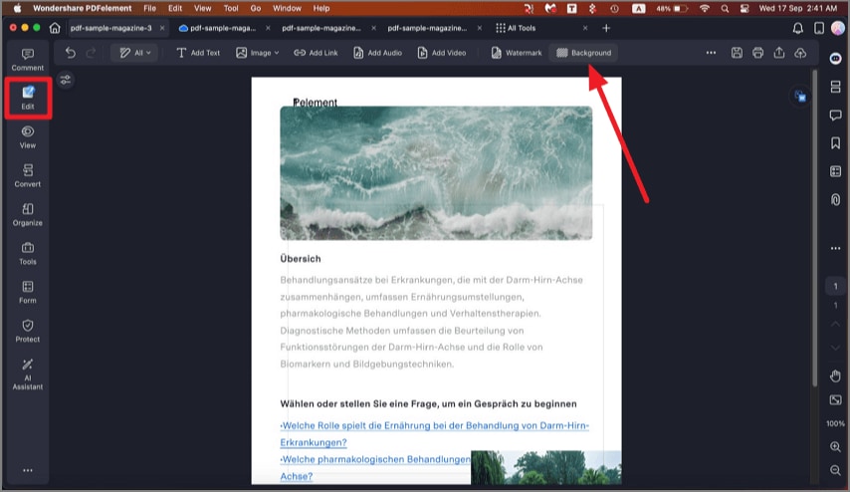Choose the Add Text tool
The height and width of the screenshot is (492, 850).
198,53
